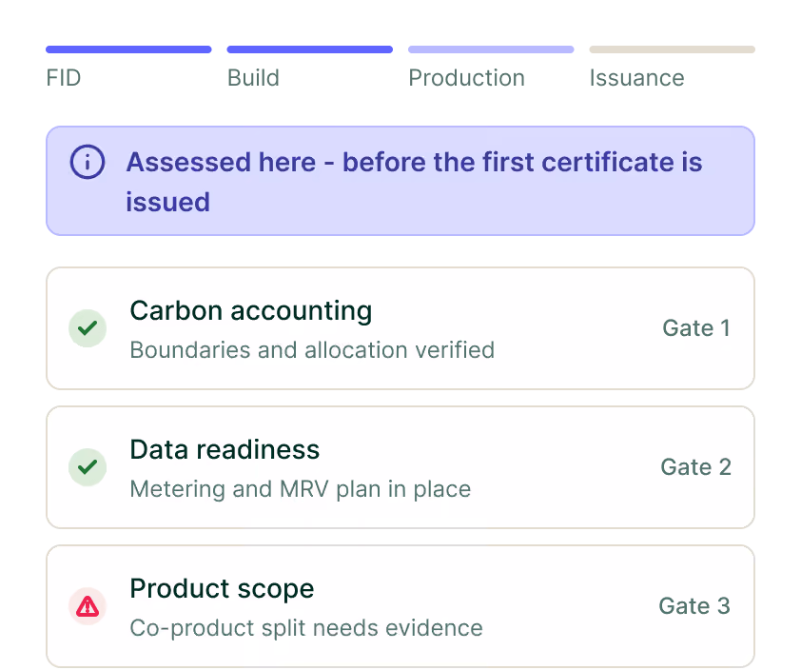This screenshot has height=670, width=801.
Task: Click the info circle icon in banner
Action: pyautogui.click(x=88, y=162)
